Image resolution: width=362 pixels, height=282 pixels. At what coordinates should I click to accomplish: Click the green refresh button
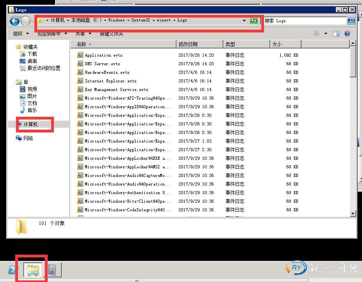pyautogui.click(x=254, y=21)
